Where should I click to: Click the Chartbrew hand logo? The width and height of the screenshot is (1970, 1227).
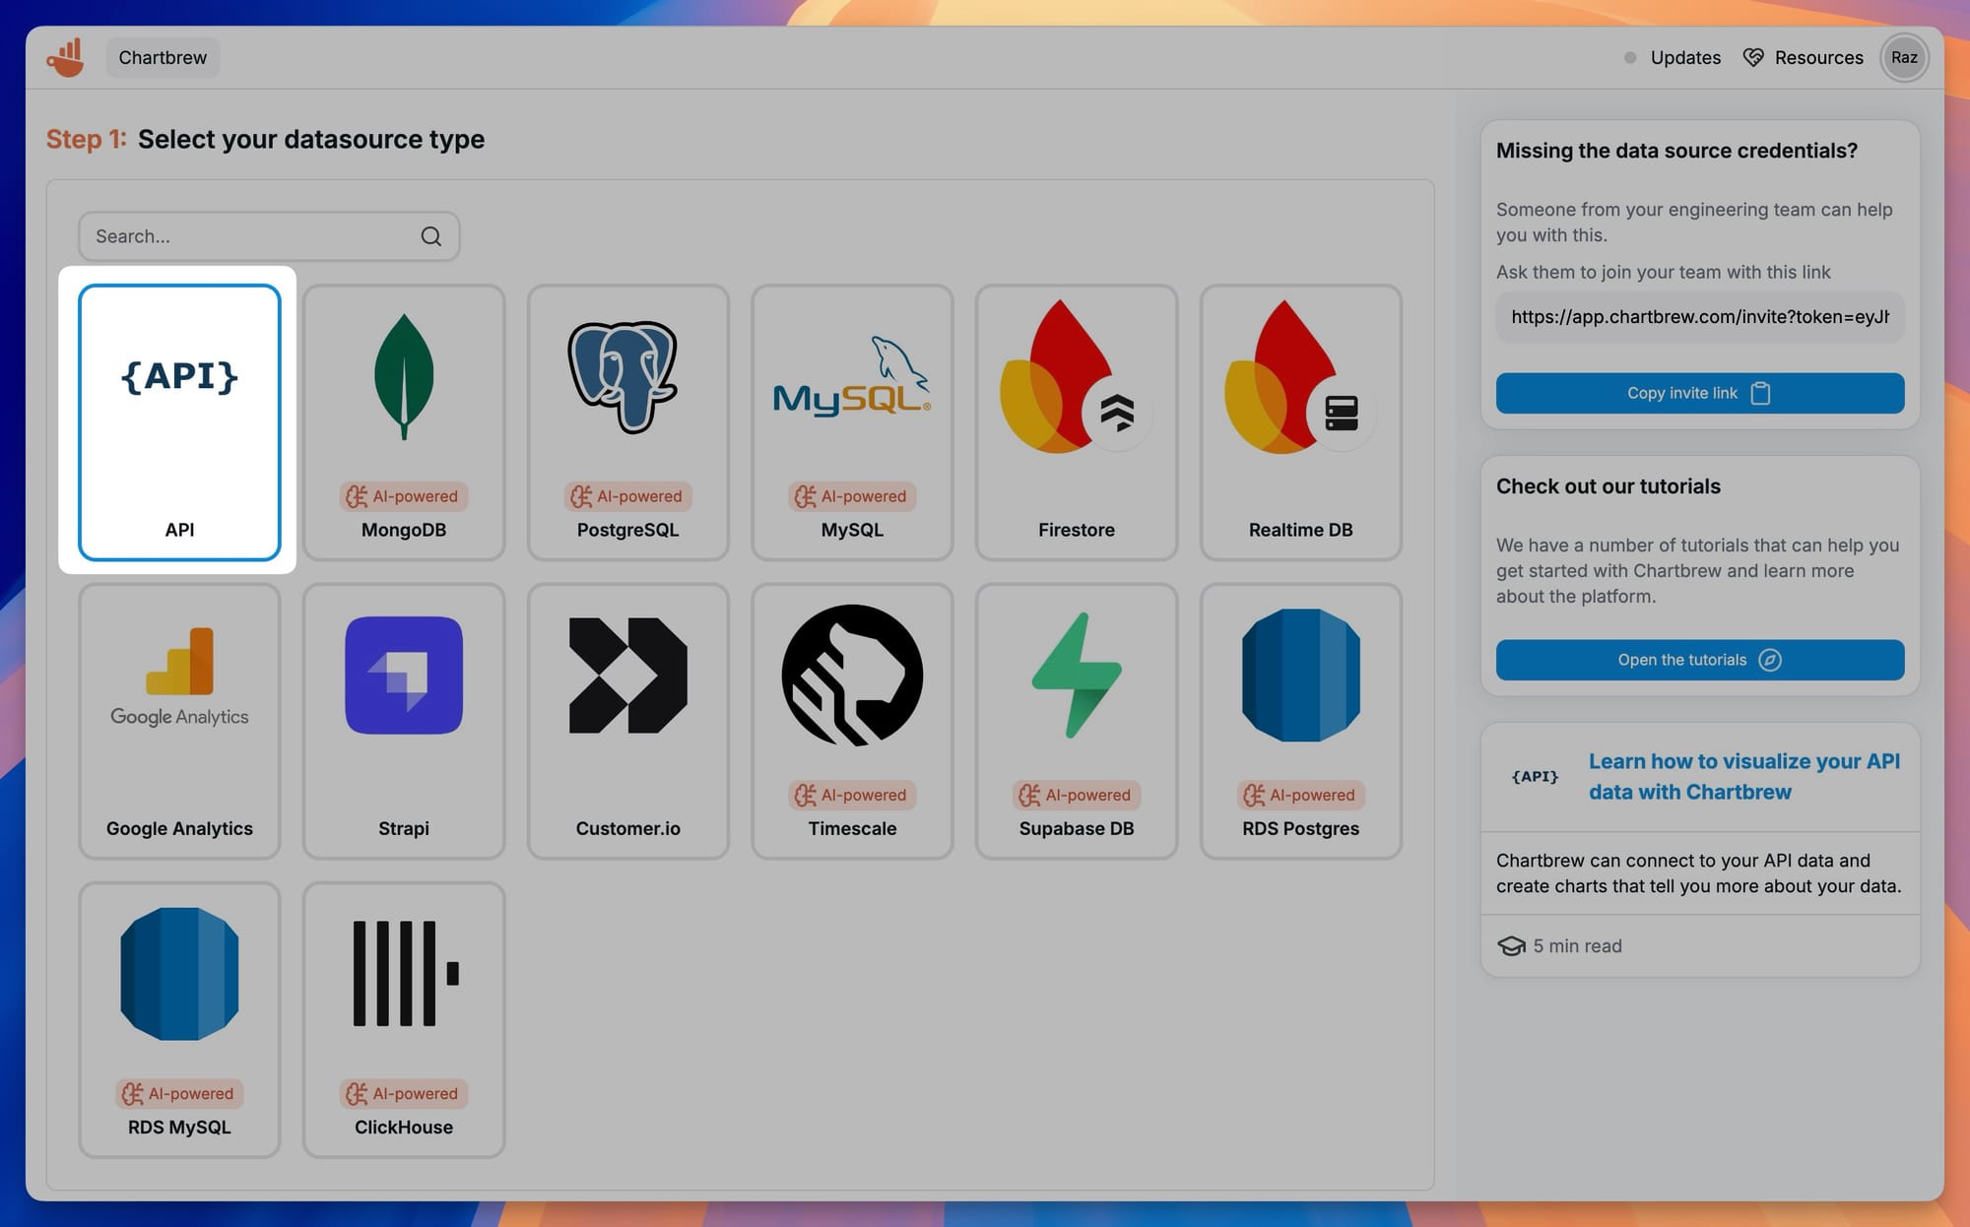65,56
